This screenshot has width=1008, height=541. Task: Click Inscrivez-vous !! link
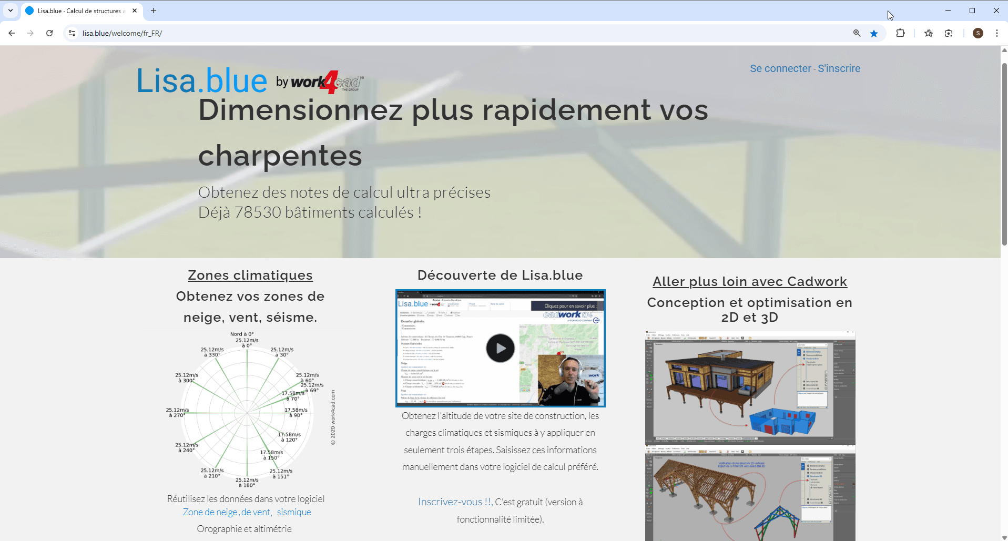[454, 502]
